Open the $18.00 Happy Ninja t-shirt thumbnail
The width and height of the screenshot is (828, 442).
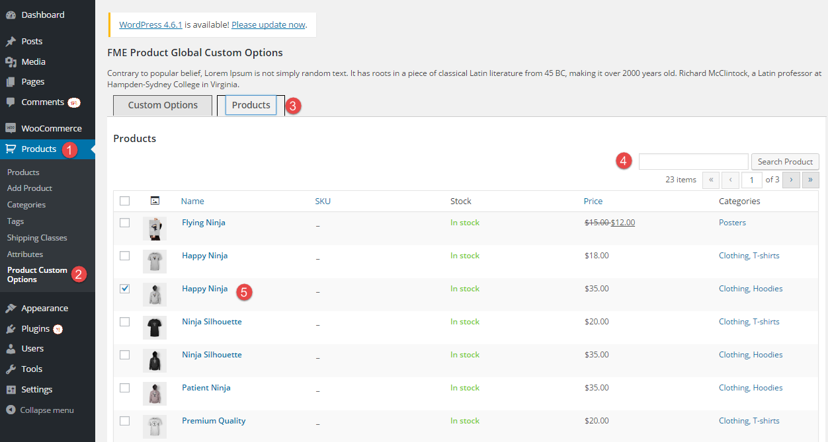(x=155, y=262)
